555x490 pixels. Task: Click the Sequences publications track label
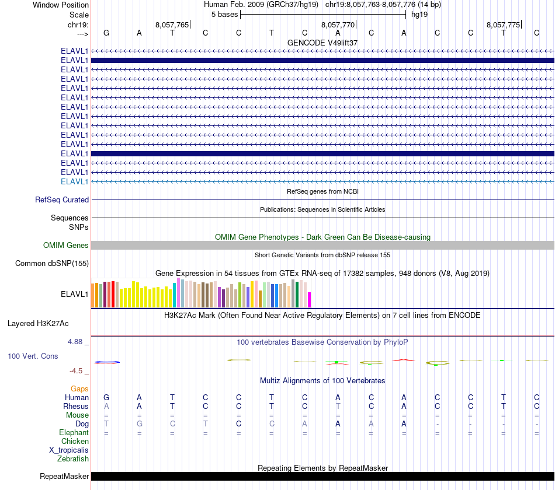(70, 218)
